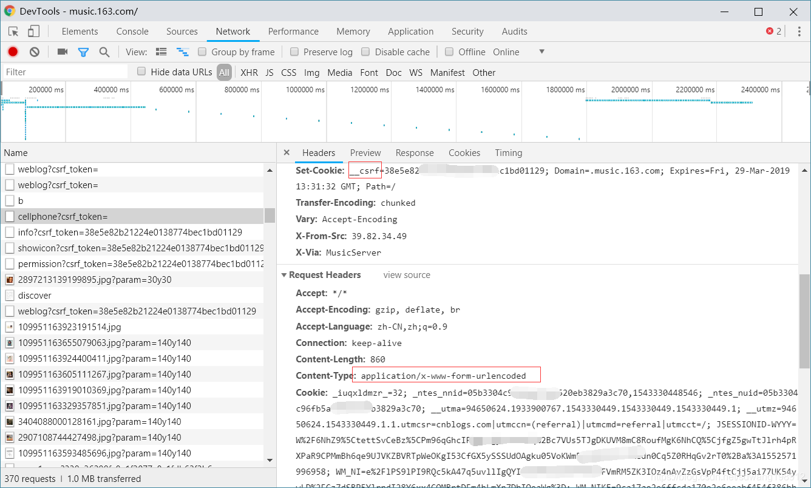811x488 pixels.
Task: Switch to large request rows view
Action: 161,52
